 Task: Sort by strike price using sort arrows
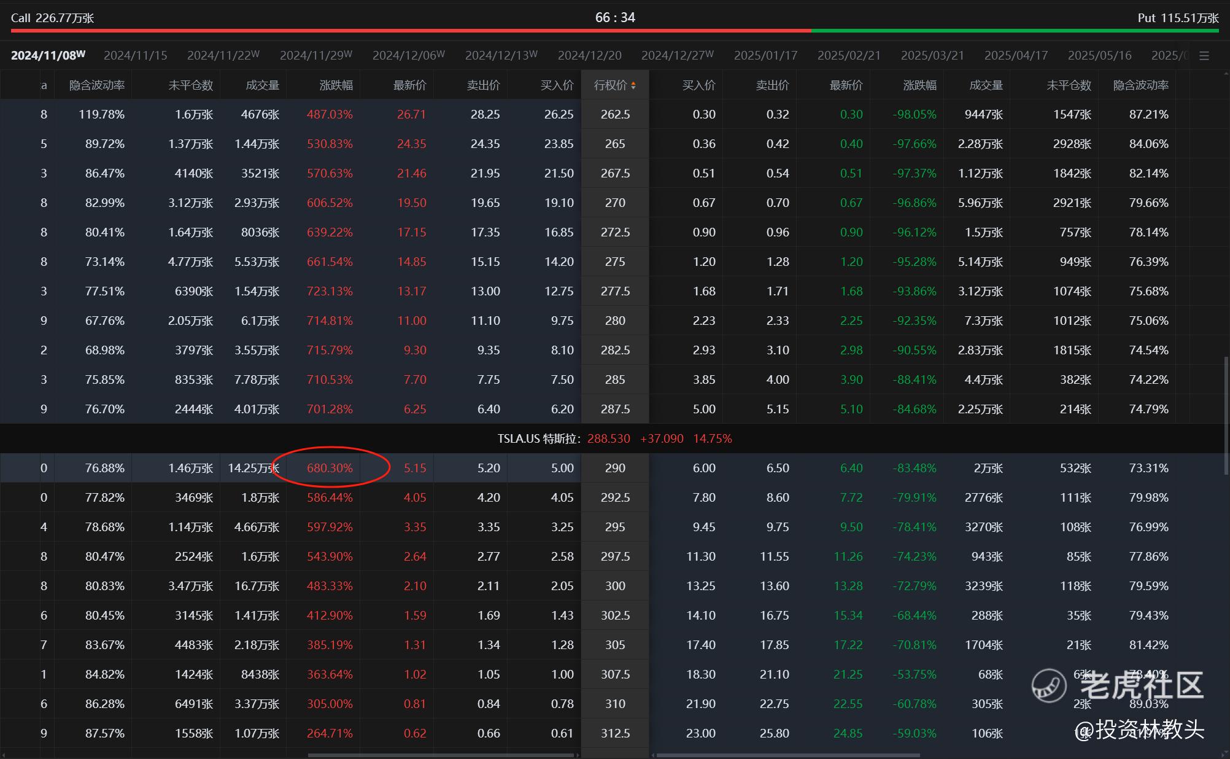(x=633, y=85)
